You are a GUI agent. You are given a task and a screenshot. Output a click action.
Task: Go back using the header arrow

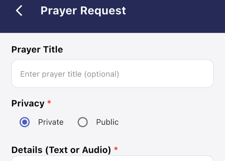tap(19, 11)
